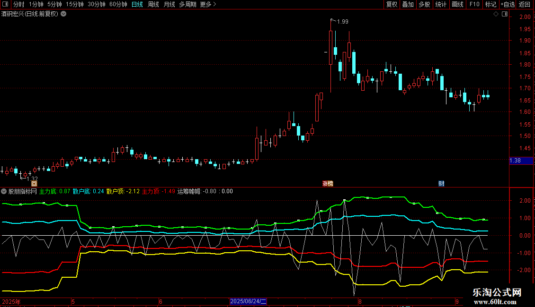This screenshot has height=307, width=535.
Task: Switch to the 周线 weekly tab
Action: click(x=153, y=4)
